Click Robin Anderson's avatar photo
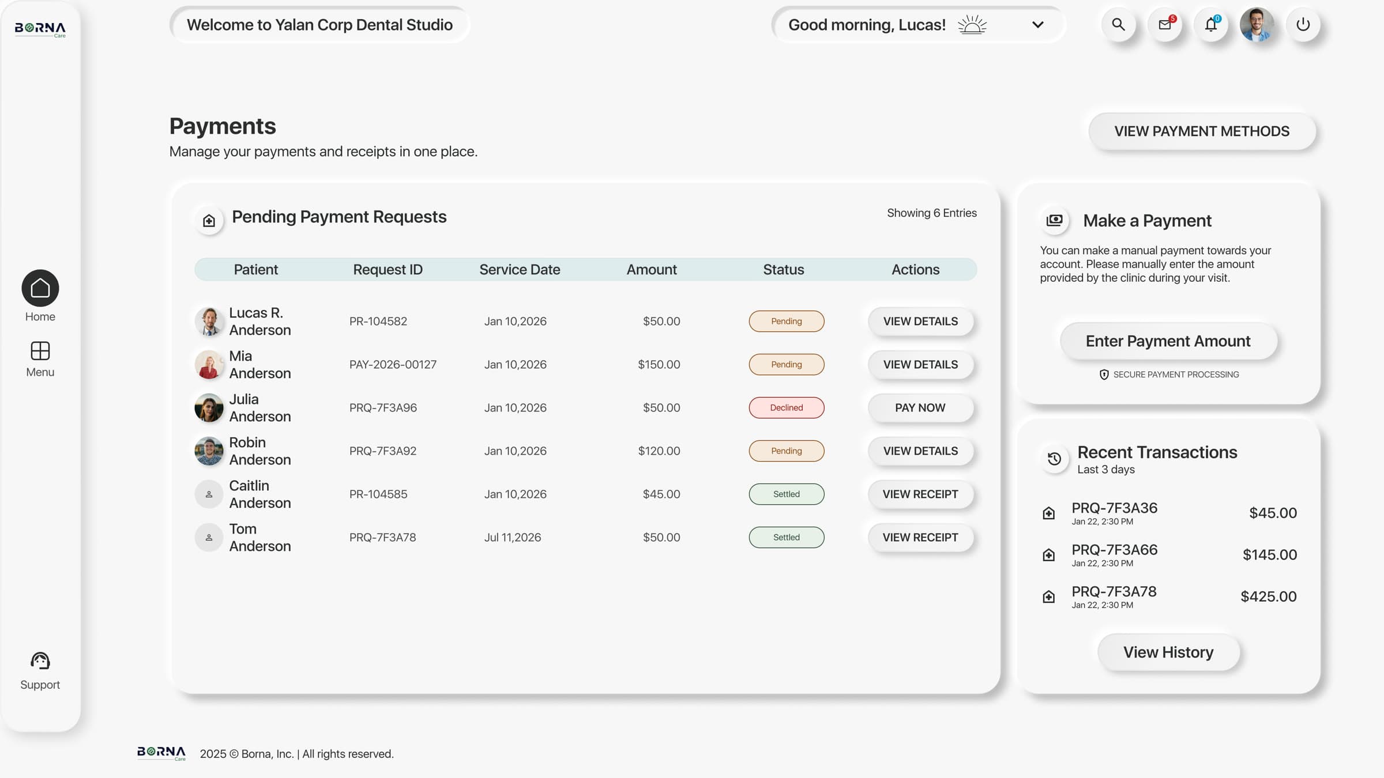 [209, 451]
